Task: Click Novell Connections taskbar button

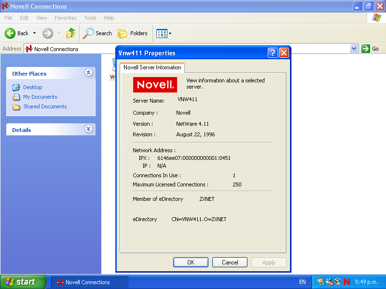Action: 90,282
